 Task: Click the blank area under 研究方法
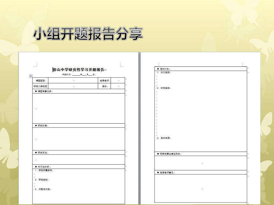(x=79, y=160)
